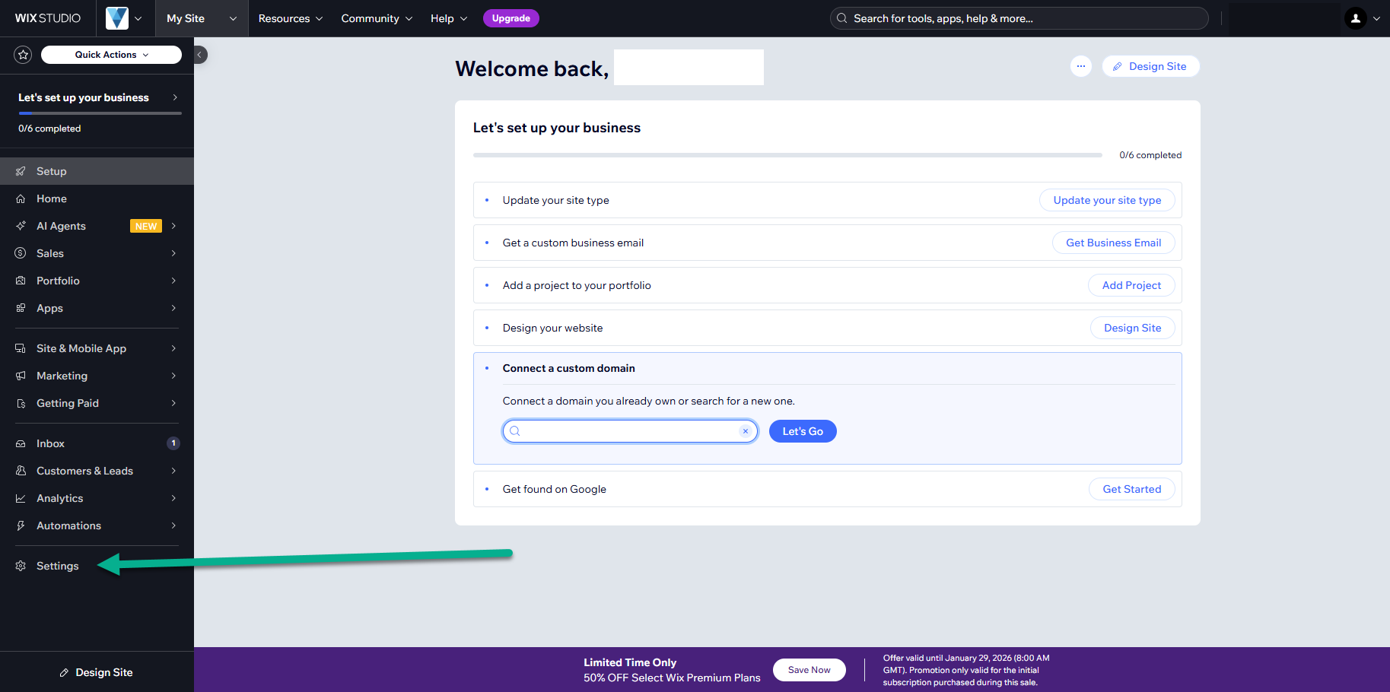Click the Sales dollar icon

[x=21, y=253]
